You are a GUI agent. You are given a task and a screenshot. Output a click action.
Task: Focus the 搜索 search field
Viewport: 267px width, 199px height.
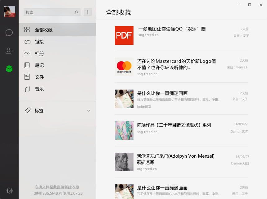[x=52, y=12]
